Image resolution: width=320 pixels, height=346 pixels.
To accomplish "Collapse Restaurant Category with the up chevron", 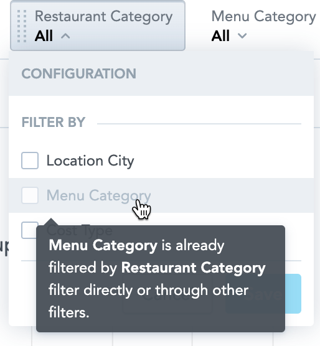I will coord(65,36).
